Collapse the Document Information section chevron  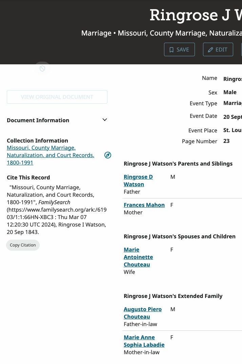[x=105, y=120]
